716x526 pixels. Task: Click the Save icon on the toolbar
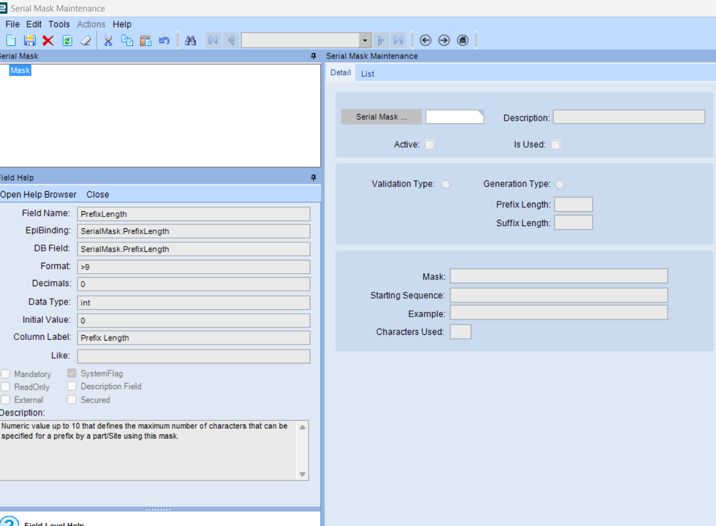coord(29,40)
